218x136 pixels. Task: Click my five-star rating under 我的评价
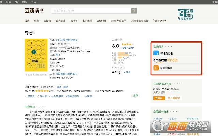click(42, 91)
